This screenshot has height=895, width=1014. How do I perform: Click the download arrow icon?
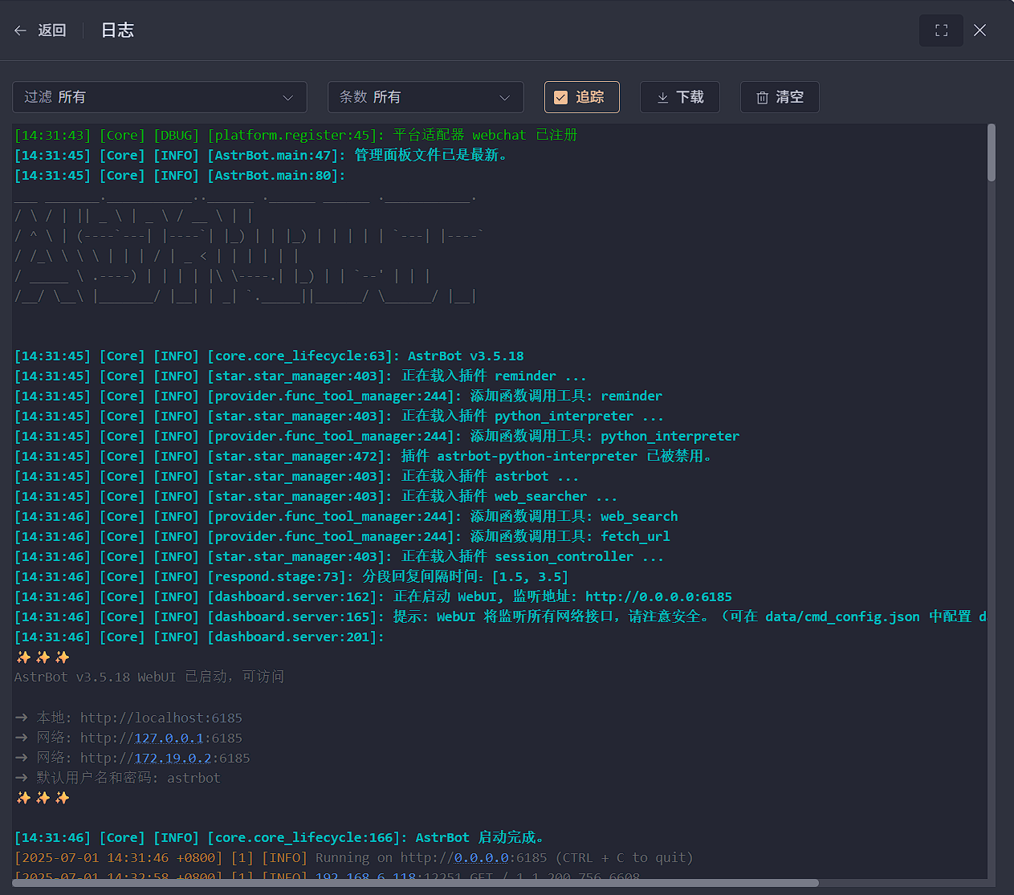tap(663, 98)
